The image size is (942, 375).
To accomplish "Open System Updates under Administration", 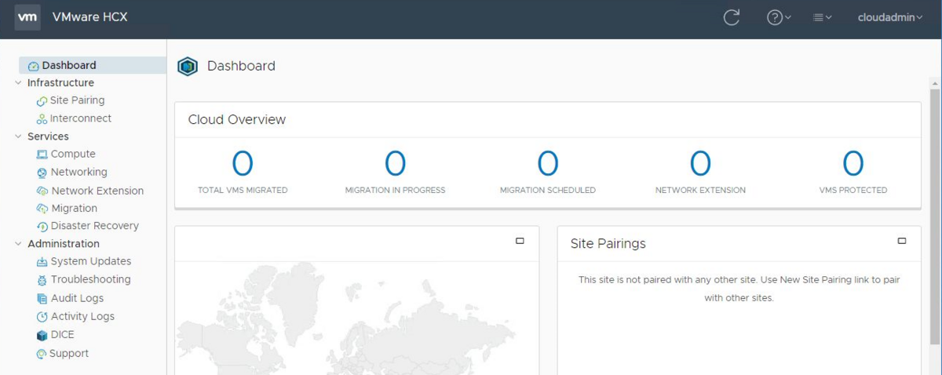I will (x=91, y=261).
